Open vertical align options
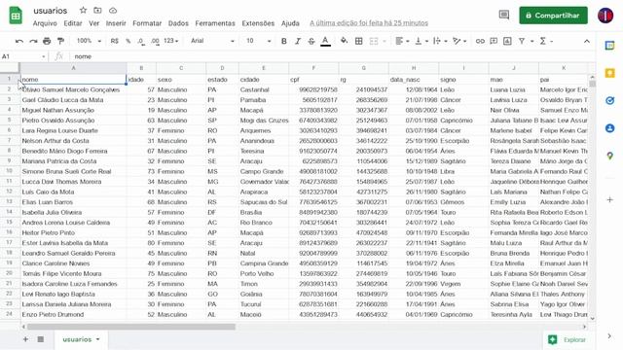This screenshot has width=623, height=350. point(421,41)
